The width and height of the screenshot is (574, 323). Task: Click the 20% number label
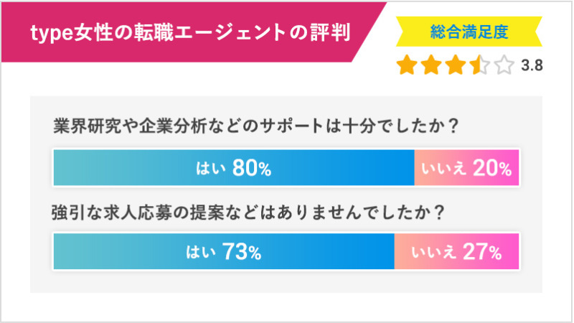[x=492, y=169]
